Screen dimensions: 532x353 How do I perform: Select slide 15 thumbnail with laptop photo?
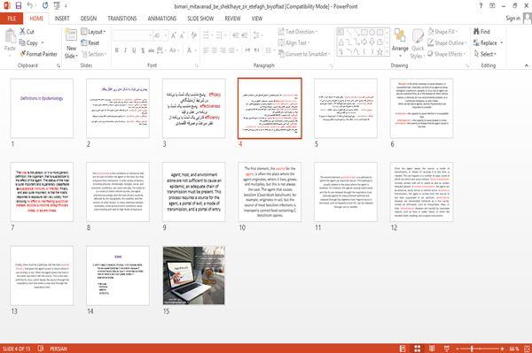[193, 275]
